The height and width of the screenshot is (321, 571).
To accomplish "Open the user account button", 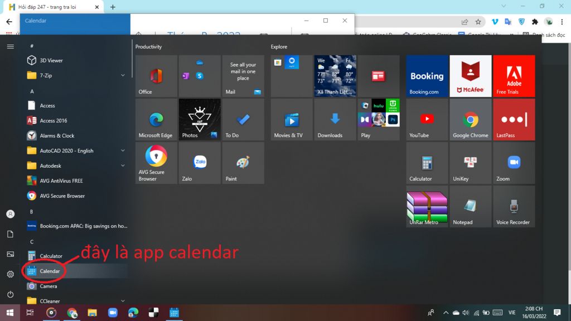I will [x=10, y=214].
